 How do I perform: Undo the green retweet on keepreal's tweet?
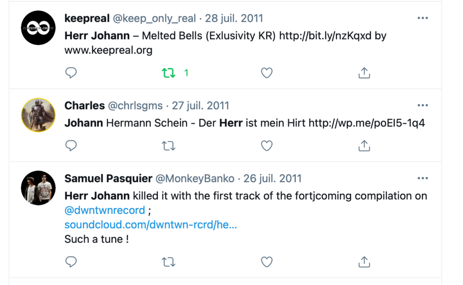coord(169,73)
